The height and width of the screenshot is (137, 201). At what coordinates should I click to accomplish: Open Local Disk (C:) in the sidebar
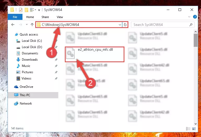pyautogui.click(x=32, y=41)
